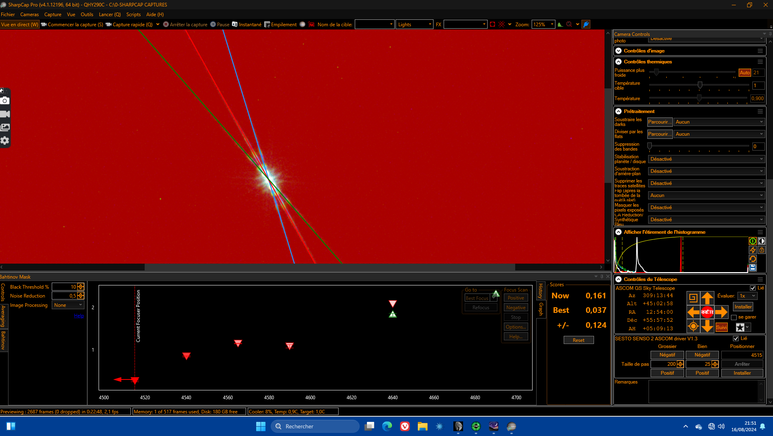
Task: Open Diviser par les flats Aucun dropdown
Action: (719, 134)
